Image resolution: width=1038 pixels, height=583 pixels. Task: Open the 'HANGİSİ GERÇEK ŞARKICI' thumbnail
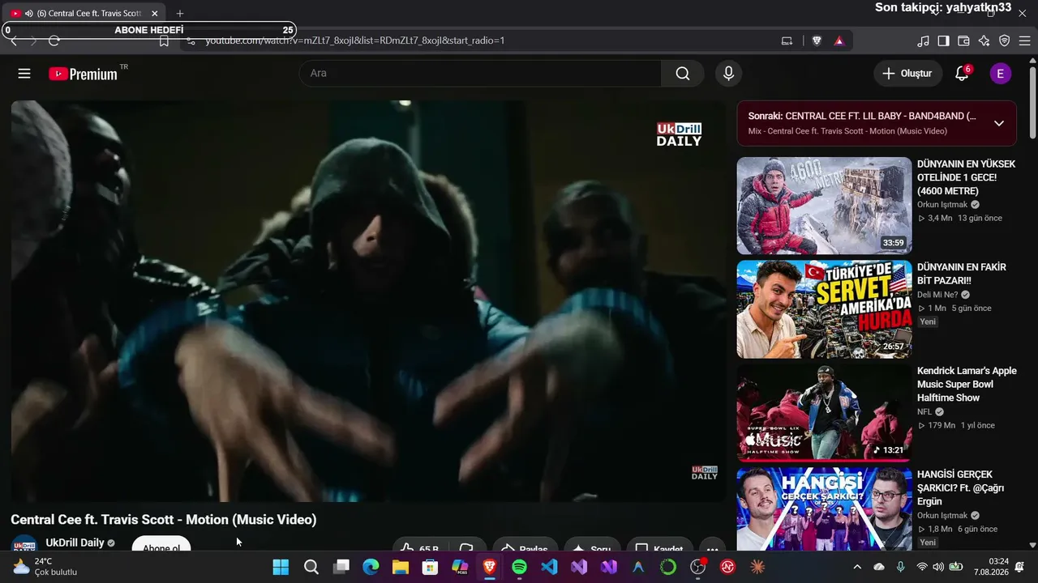[x=824, y=509]
